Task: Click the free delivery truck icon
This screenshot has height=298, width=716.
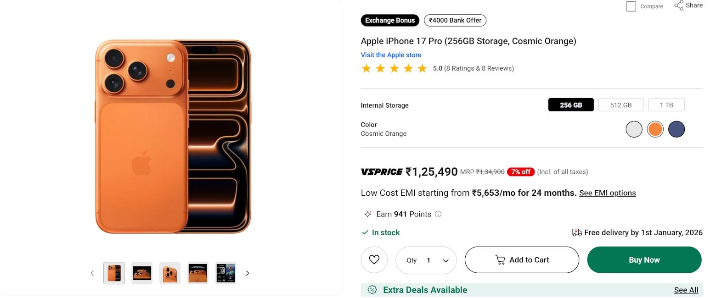Action: click(577, 232)
